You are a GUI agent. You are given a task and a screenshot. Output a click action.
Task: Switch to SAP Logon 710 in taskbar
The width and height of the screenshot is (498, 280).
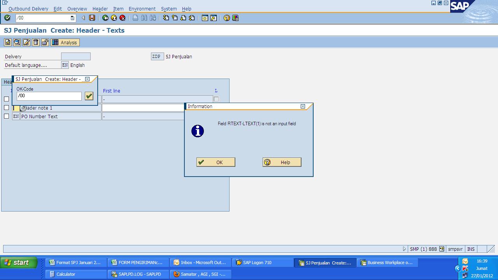click(263, 262)
